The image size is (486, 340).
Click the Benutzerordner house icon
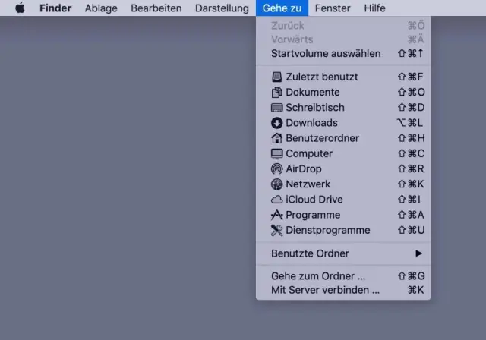tap(277, 138)
